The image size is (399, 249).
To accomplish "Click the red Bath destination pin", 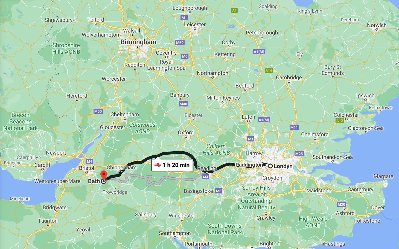I will point(104,175).
